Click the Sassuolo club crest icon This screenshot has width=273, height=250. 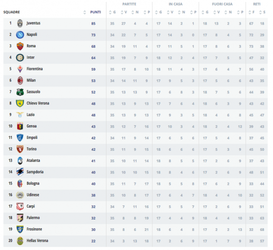[x=20, y=92]
